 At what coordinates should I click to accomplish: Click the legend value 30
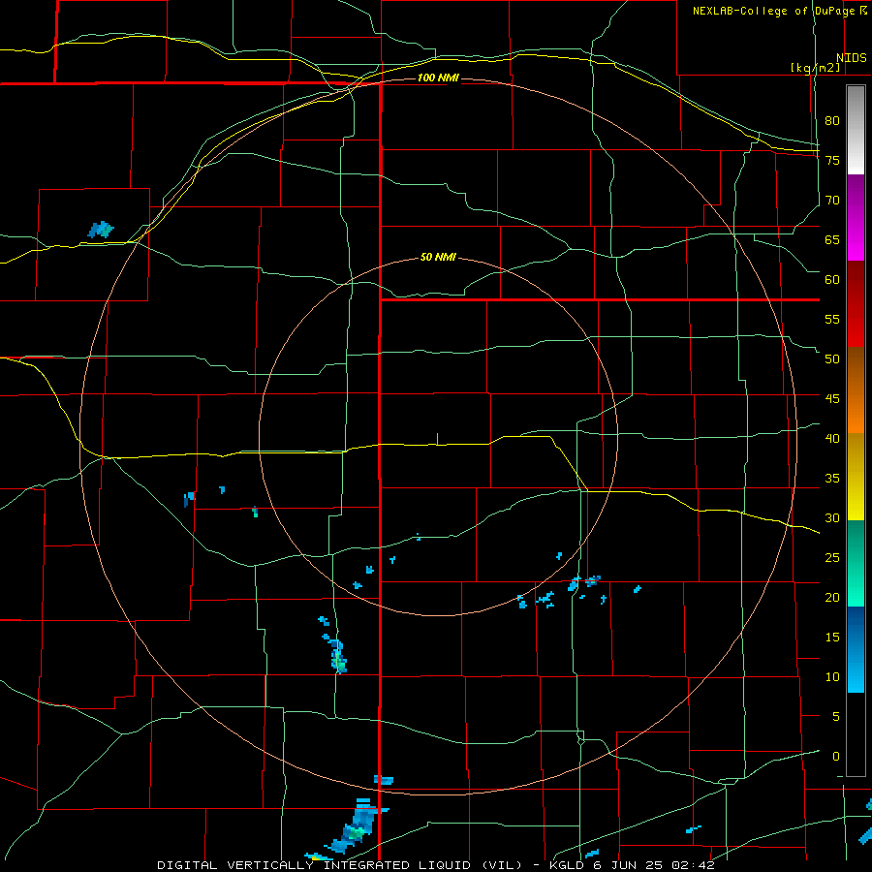[x=832, y=518]
